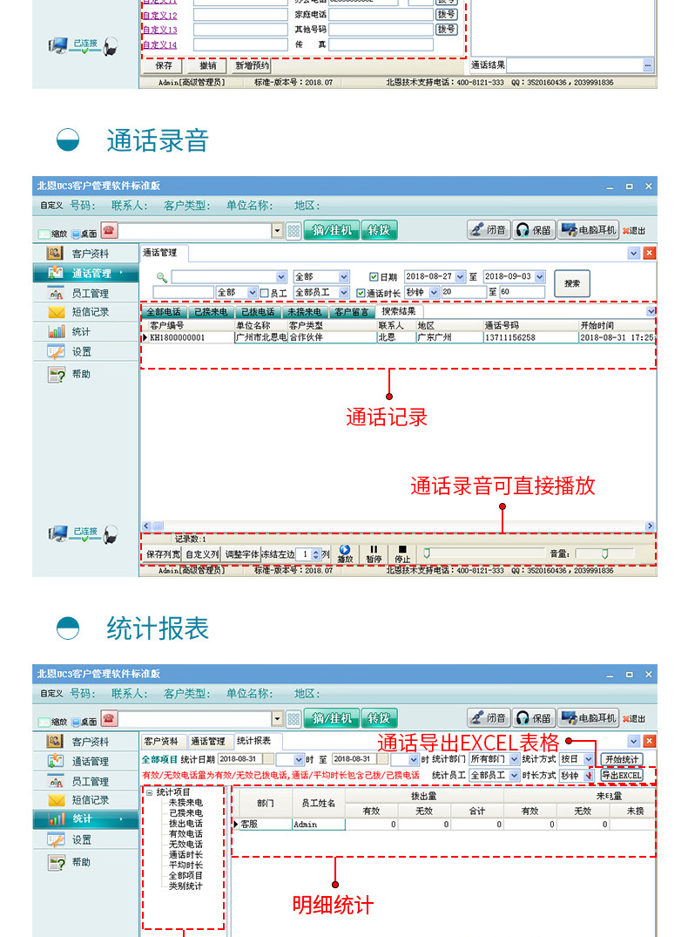The height and width of the screenshot is (937, 688).
Task: Click 电脑耳机 button in call recording window
Action: tap(588, 230)
